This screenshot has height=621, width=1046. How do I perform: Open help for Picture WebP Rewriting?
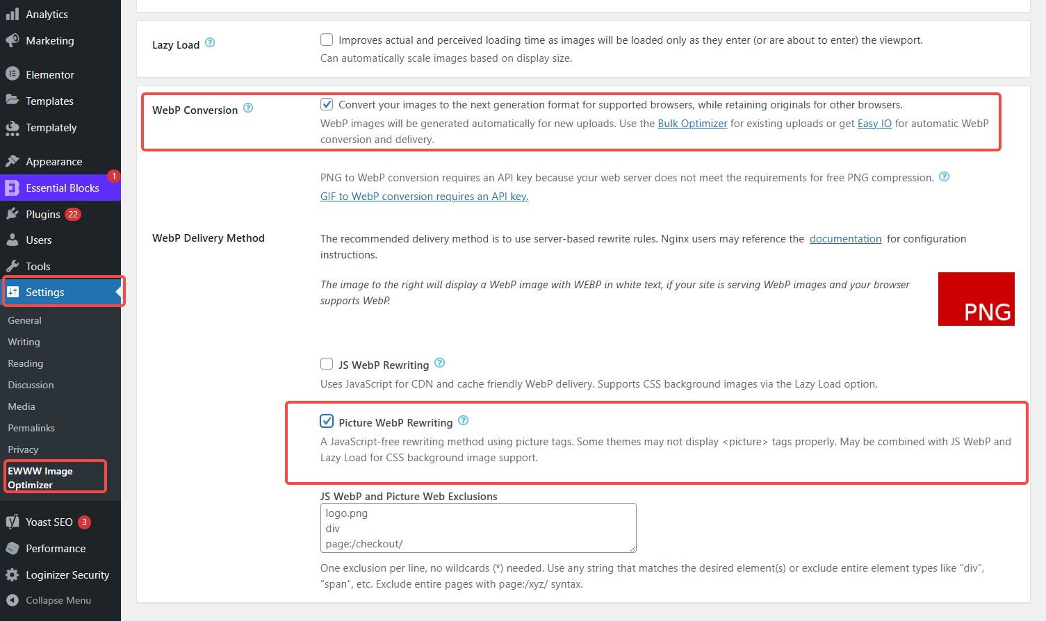pos(464,421)
